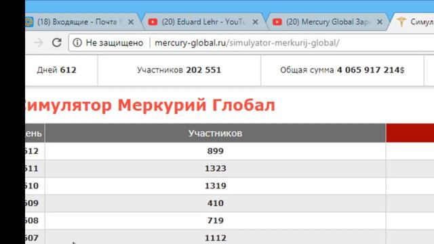This screenshot has width=434, height=244.
Task: Open the site info 'Не защищено' icon
Action: [77, 43]
